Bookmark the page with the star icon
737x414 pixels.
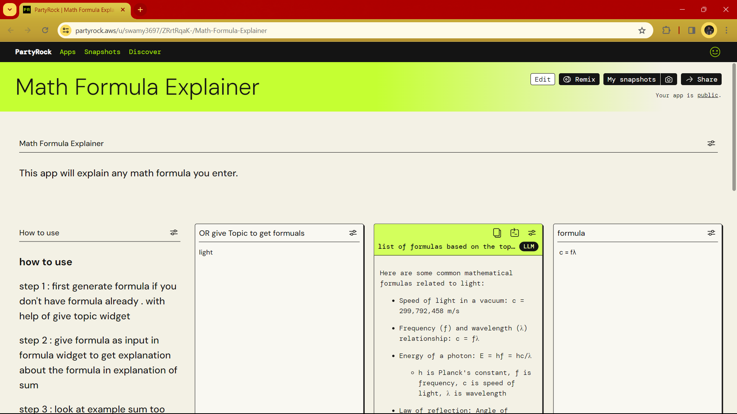click(x=642, y=30)
